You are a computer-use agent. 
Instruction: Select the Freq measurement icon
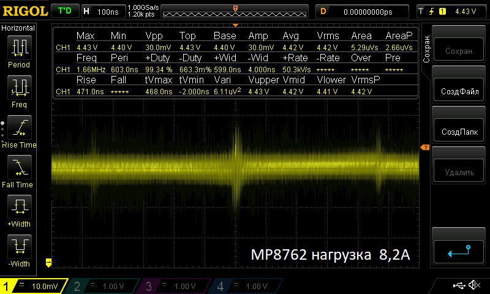coord(18,90)
